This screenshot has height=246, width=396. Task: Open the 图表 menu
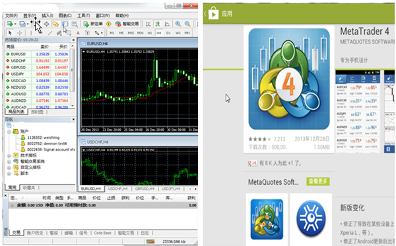tap(65, 16)
